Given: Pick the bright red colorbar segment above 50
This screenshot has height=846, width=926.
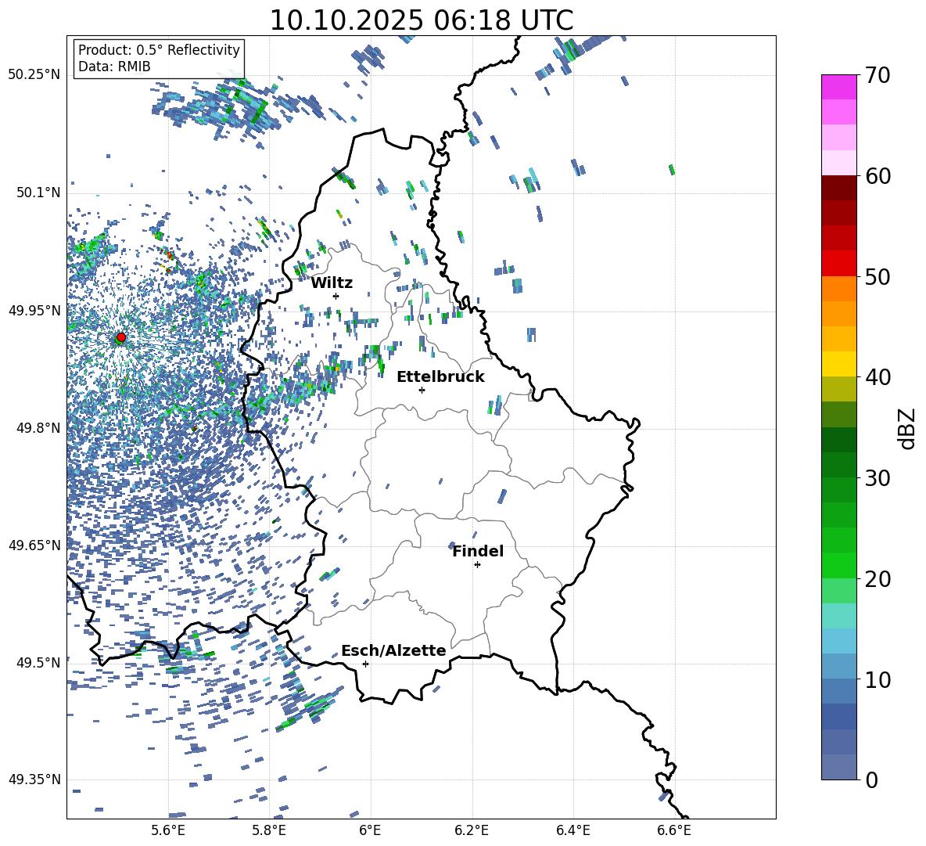Looking at the screenshot, I should (839, 263).
